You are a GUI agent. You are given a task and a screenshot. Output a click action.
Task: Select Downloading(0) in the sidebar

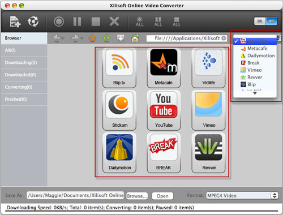pyautogui.click(x=24, y=63)
